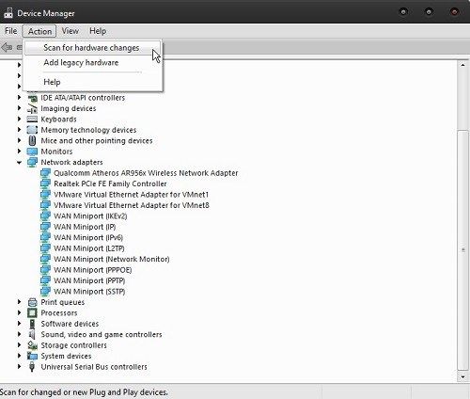The height and width of the screenshot is (399, 470).
Task: Click the Monitors category icon
Action: 32,152
